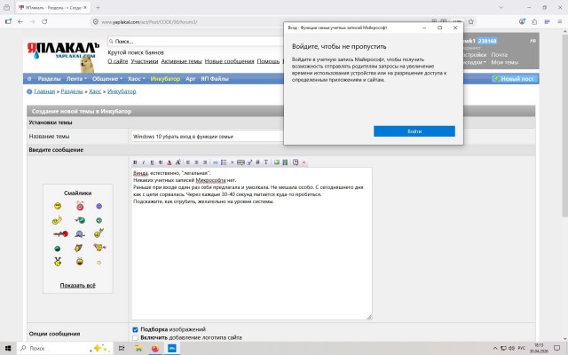Image resolution: width=568 pixels, height=355 pixels.
Task: Insert video with the film strip icon
Action: click(285, 162)
